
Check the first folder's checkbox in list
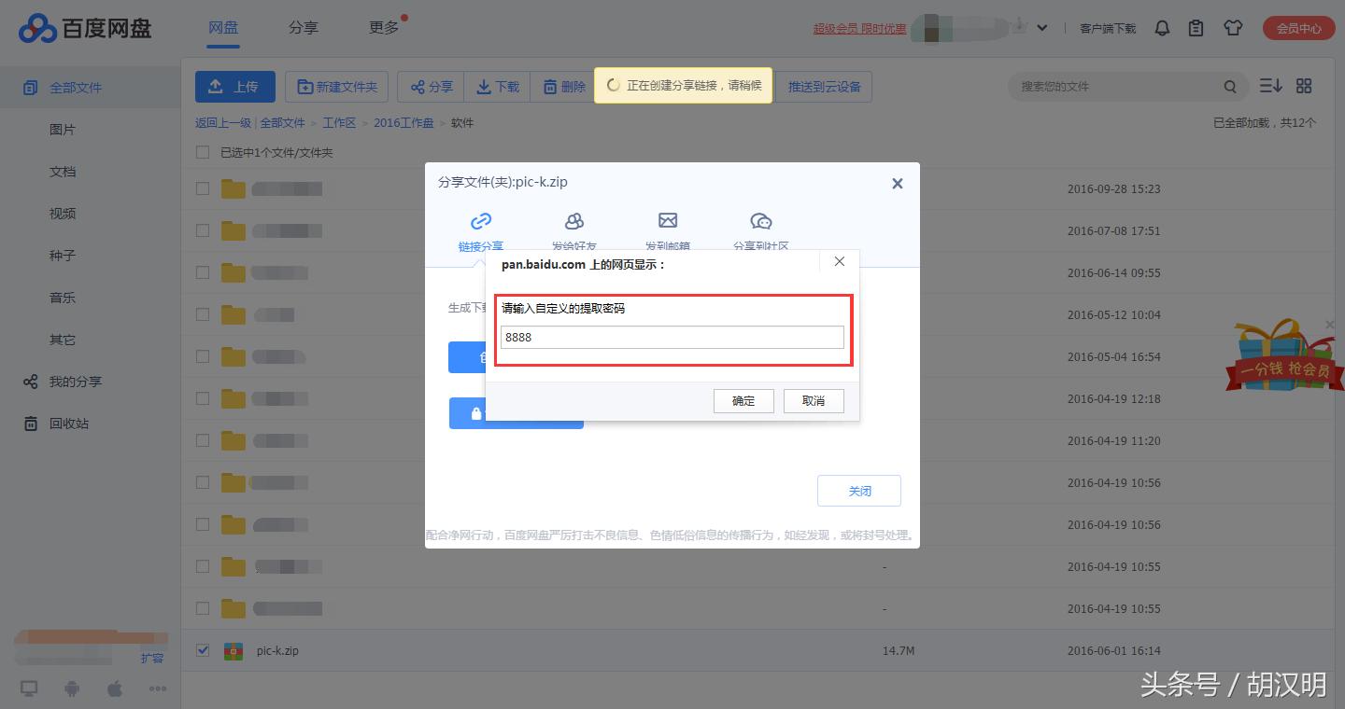pos(202,188)
